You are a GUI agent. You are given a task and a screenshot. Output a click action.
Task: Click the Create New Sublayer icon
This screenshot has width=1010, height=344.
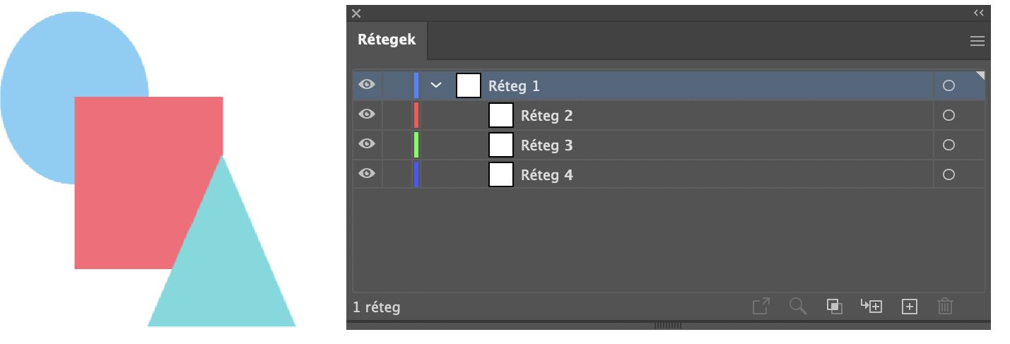(871, 307)
